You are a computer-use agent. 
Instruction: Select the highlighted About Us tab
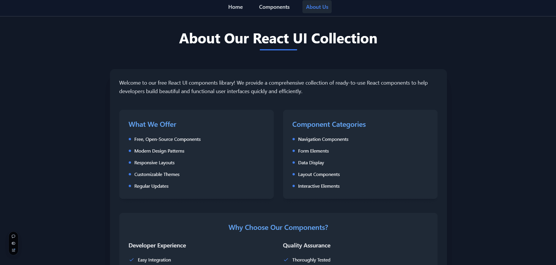pos(317,7)
